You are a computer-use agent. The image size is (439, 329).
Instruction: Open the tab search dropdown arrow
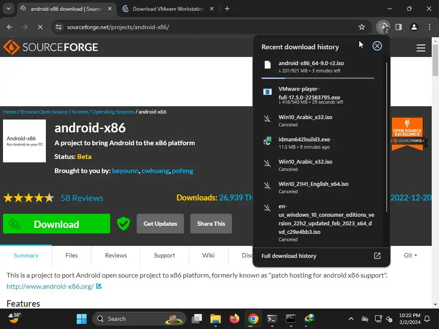[x=9, y=9]
